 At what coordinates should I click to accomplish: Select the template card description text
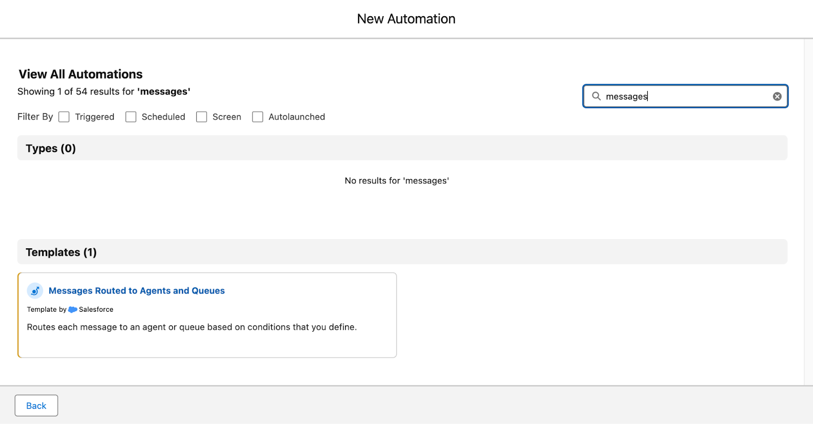(192, 327)
